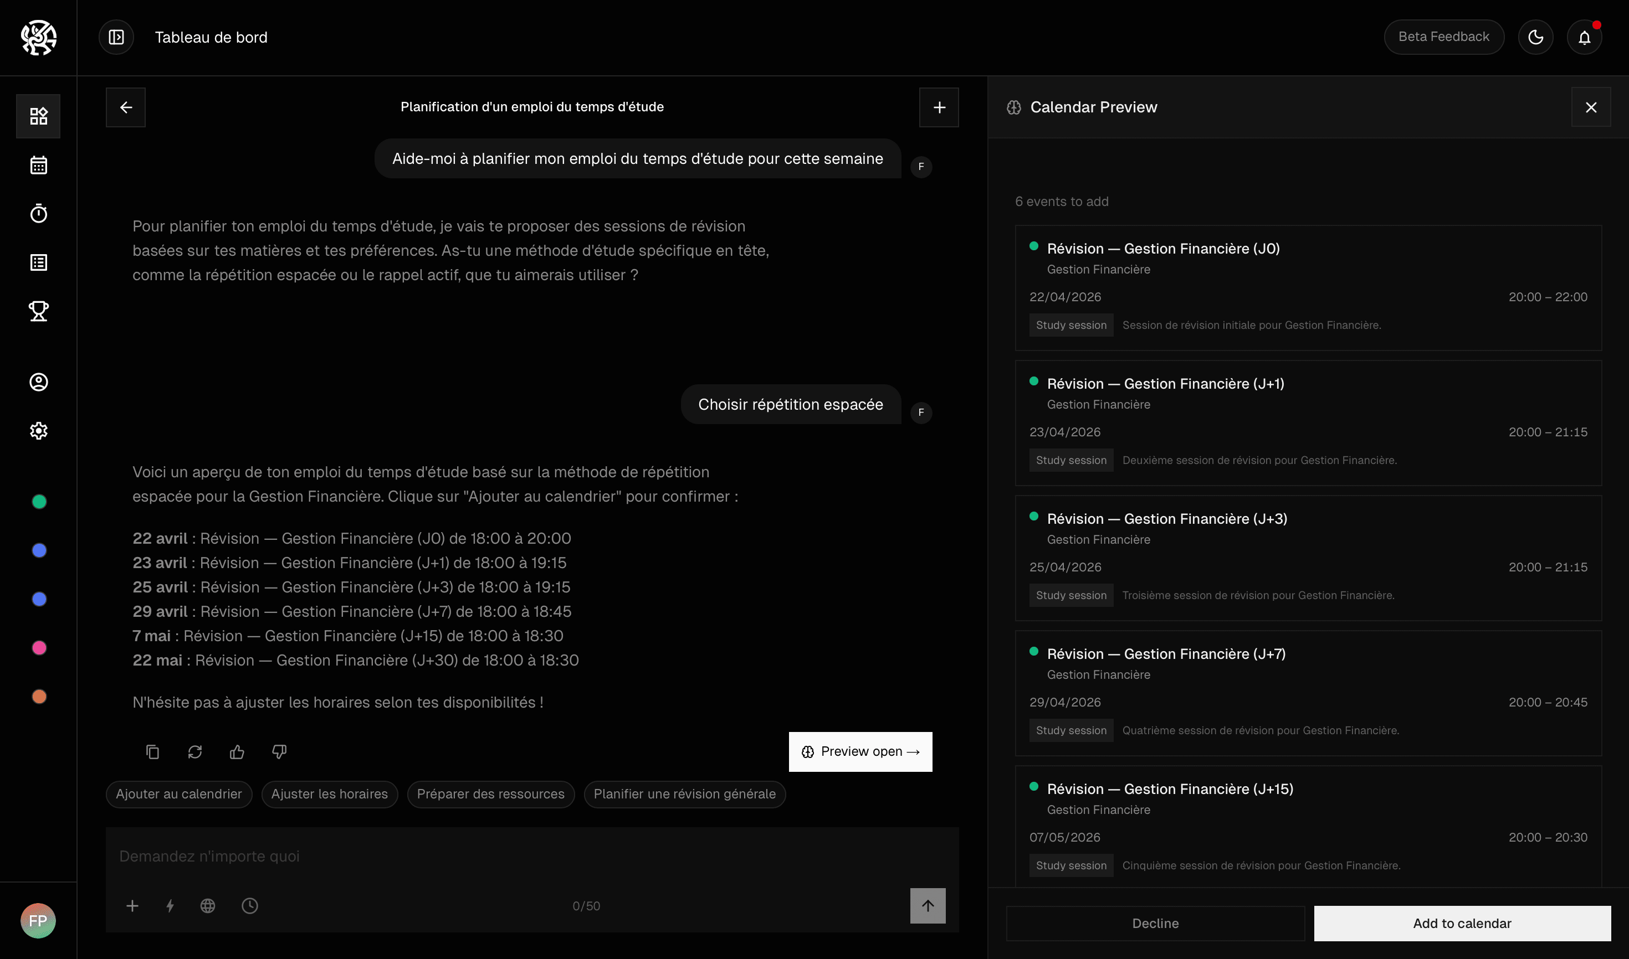Click Add to calendar in the preview
1629x959 pixels.
pyautogui.click(x=1462, y=923)
